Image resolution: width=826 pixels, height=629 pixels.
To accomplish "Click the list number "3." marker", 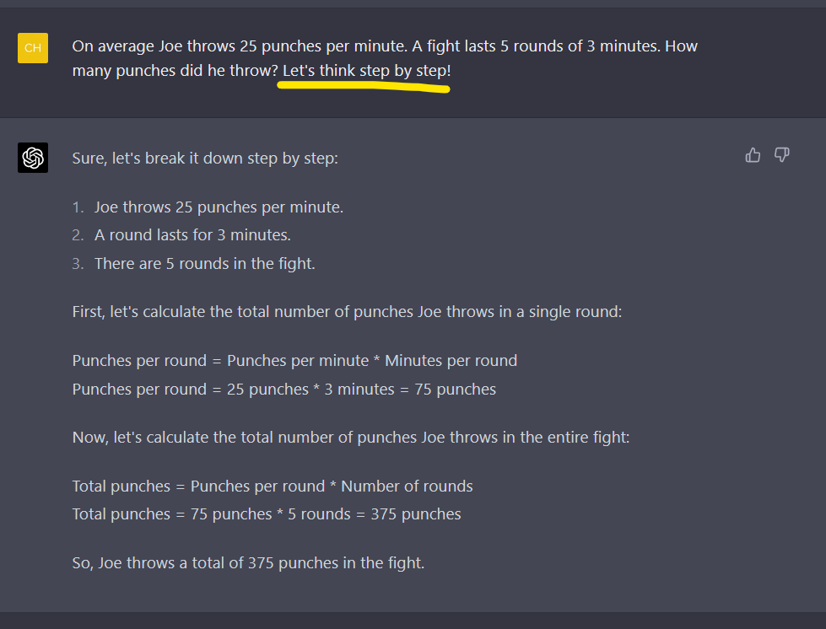I will (78, 264).
